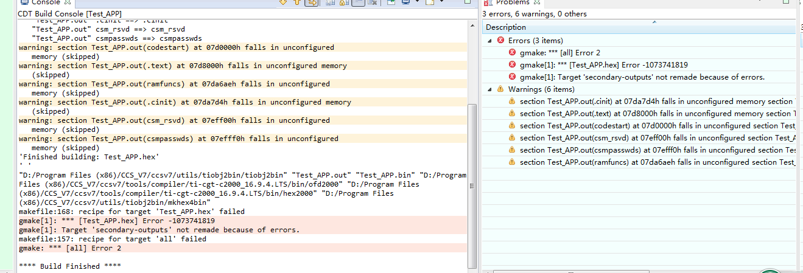Select error about 'secondary-outputs' not remade
The height and width of the screenshot is (273, 803).
pyautogui.click(x=639, y=77)
